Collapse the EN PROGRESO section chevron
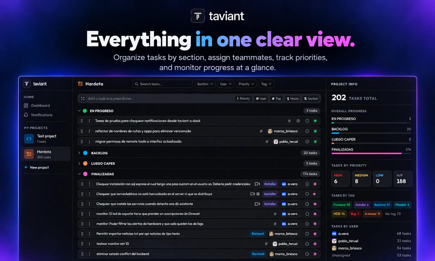This screenshot has height=261, width=435. (79, 111)
